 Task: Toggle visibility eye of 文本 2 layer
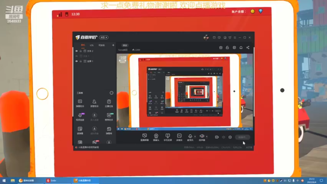[76, 51]
